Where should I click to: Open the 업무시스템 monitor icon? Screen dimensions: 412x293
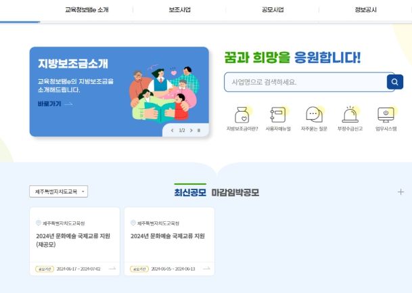386,114
